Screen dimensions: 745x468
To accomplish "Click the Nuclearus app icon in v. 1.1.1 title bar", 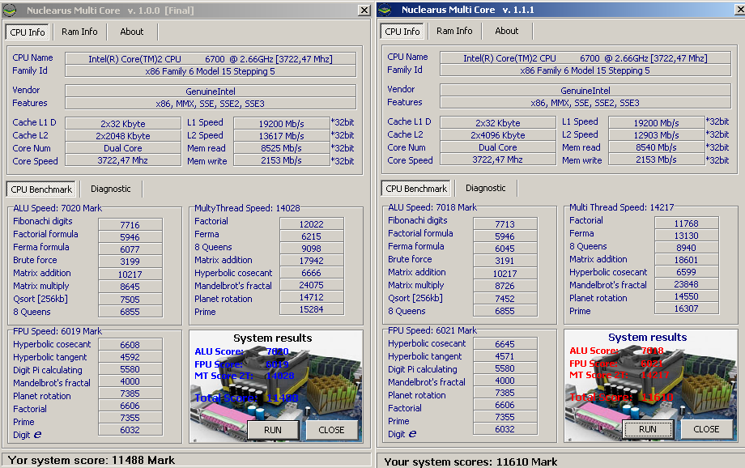I will tap(385, 10).
